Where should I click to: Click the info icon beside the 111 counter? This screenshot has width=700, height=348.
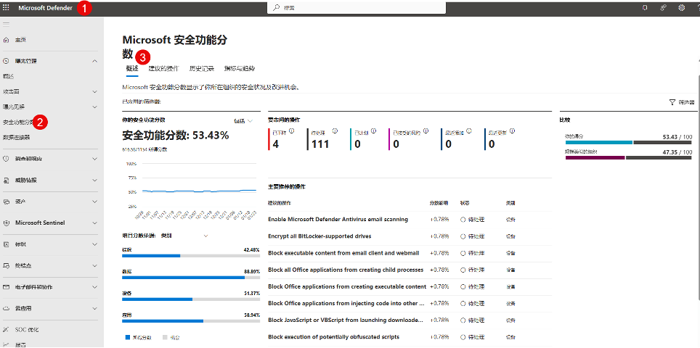click(335, 130)
